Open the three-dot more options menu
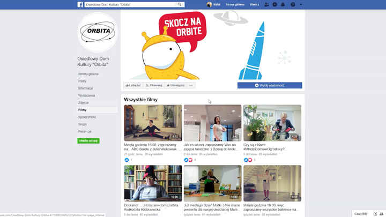This screenshot has width=386, height=217. pyautogui.click(x=191, y=85)
